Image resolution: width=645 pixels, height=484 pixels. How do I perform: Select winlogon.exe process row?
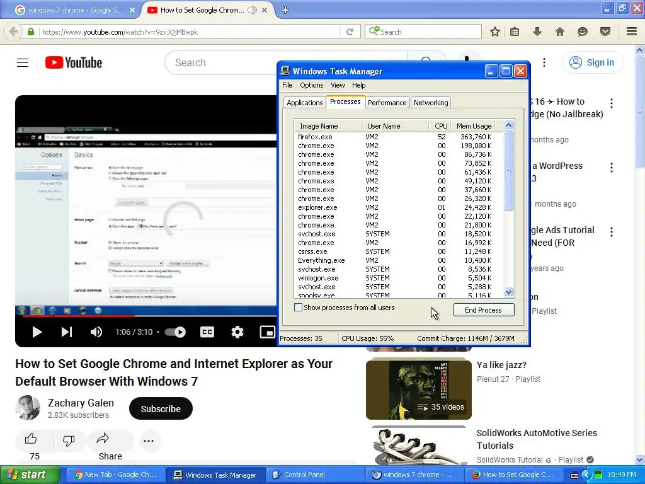(x=398, y=278)
